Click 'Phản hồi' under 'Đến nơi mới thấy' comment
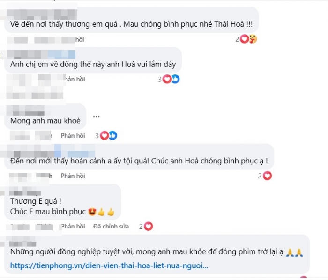The image size is (328, 280). coord(73,176)
